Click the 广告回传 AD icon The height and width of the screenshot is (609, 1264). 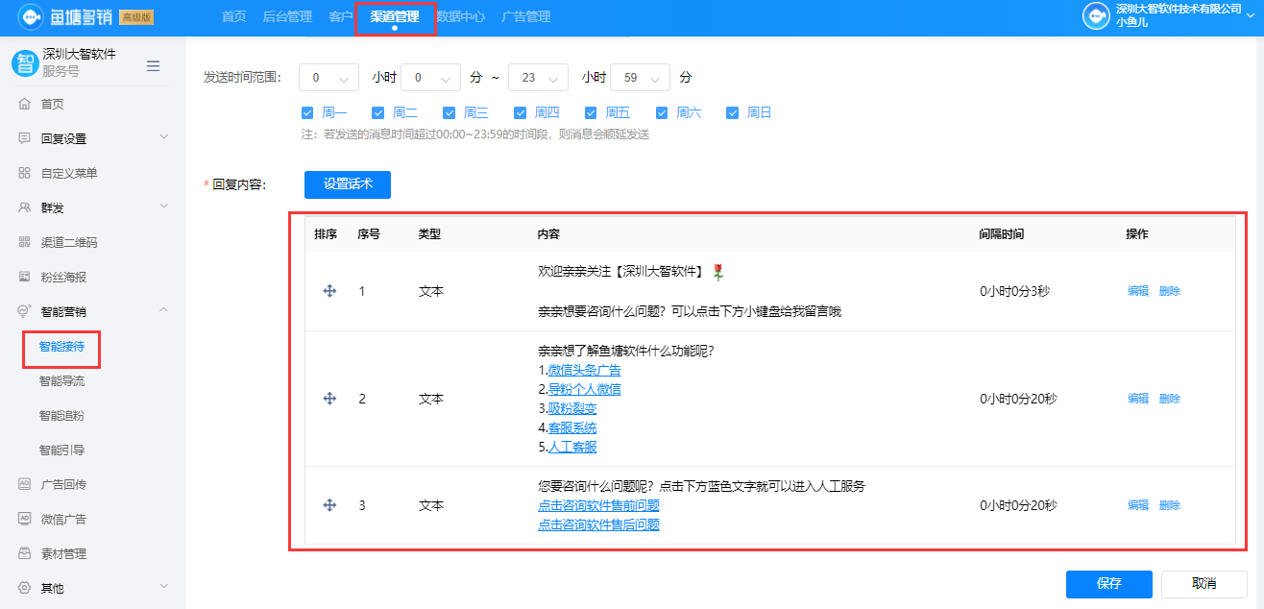tap(24, 484)
